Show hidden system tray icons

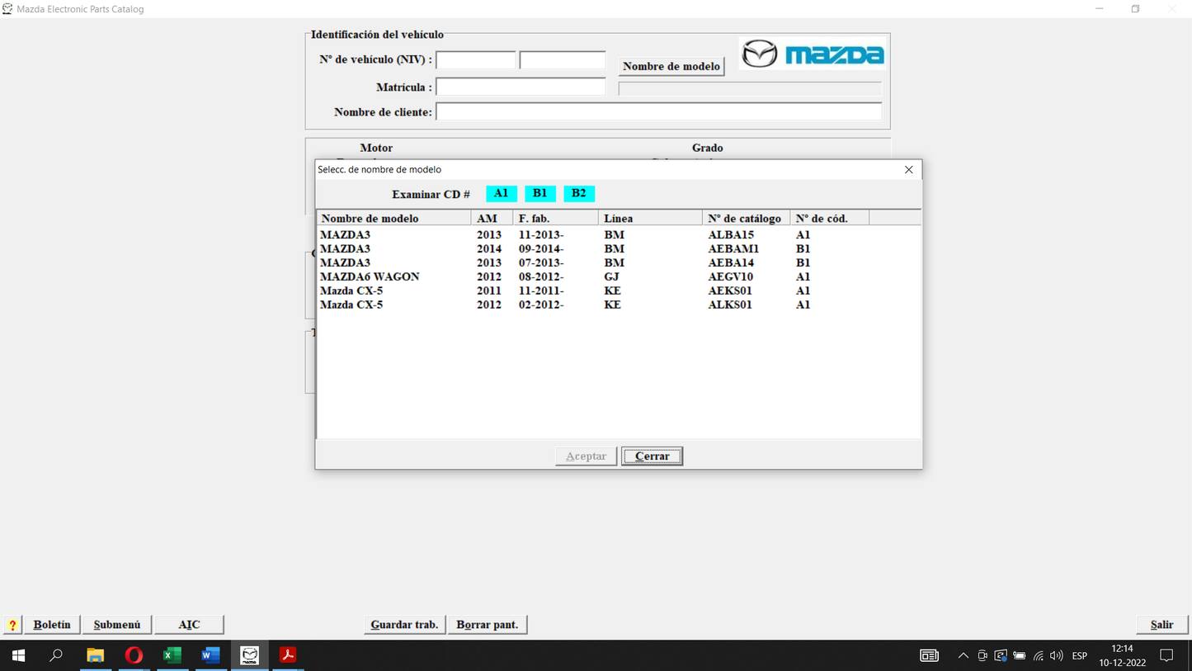tap(963, 655)
